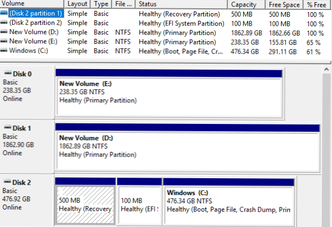Click the drive icon of Disk 2 partition 1 row
Screen dimensions: 332x227
(4, 13)
